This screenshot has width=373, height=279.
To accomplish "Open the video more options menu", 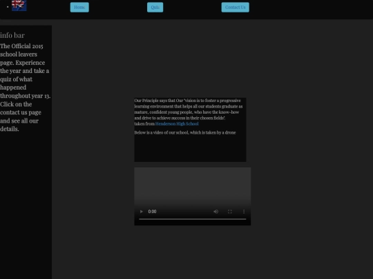I will tap(244, 211).
